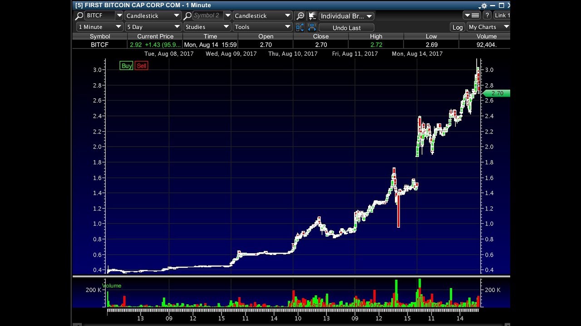The height and width of the screenshot is (326, 581).
Task: Change the 1 Minute interval dropdown
Action: tap(100, 27)
